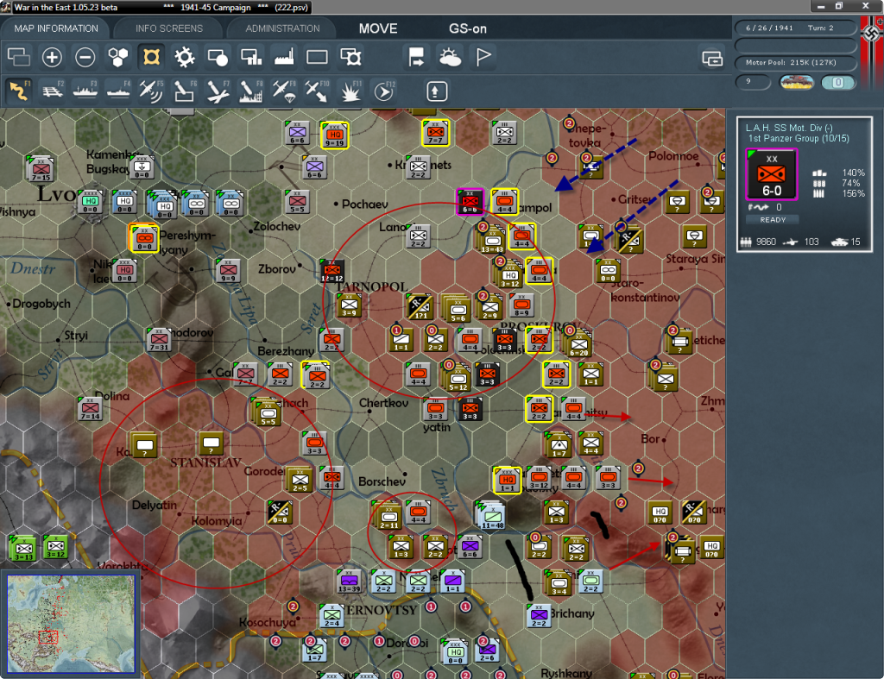Select the 7=7 yellow-outlined counter
The image size is (884, 679).
coord(435,134)
